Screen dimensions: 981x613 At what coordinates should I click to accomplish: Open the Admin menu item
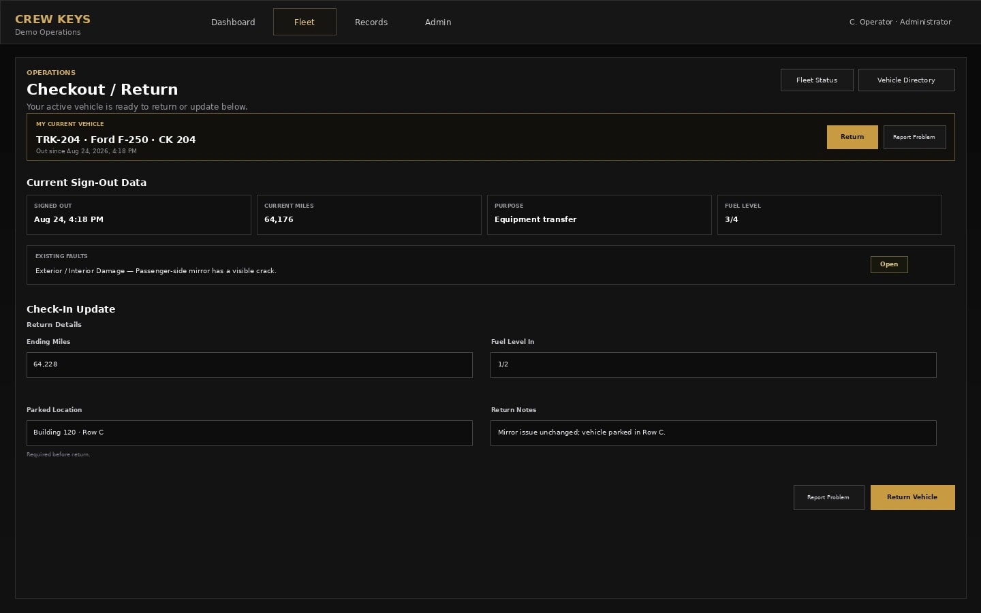click(x=438, y=22)
